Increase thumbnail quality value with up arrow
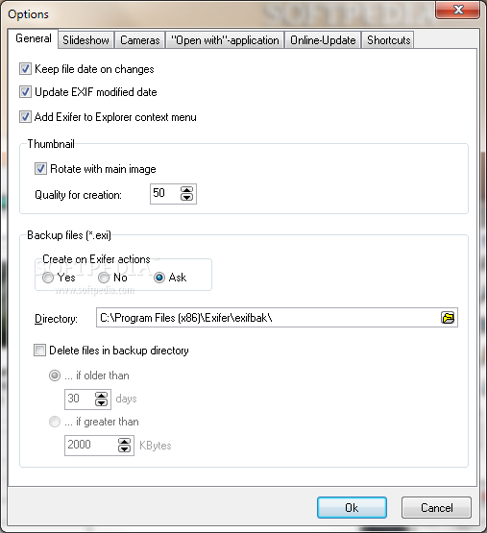487x533 pixels. (x=186, y=190)
